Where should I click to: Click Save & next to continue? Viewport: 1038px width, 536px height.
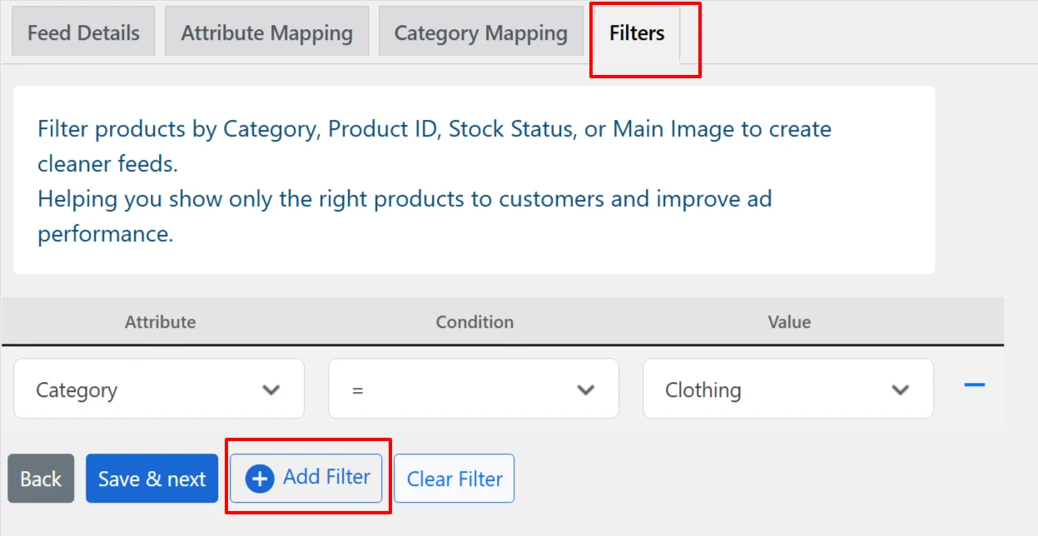[151, 478]
